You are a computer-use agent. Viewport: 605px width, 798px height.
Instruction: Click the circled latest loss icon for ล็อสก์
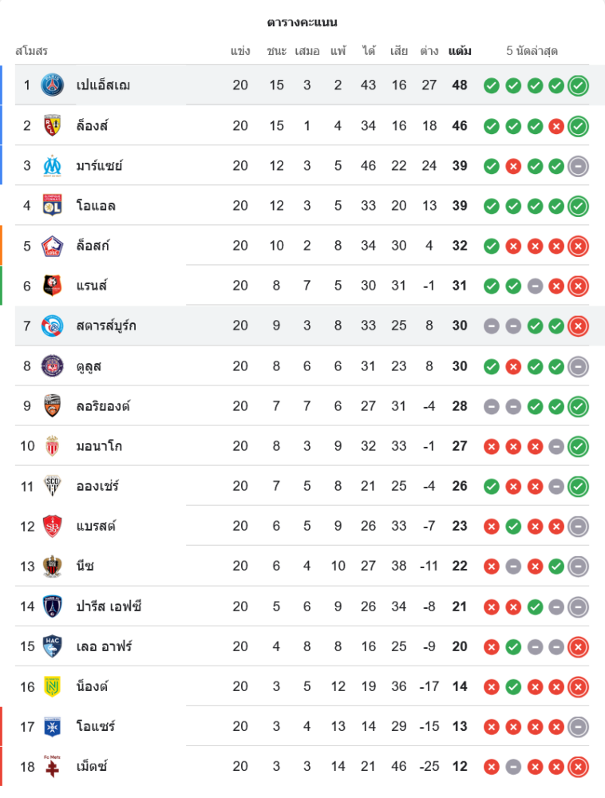tap(579, 246)
